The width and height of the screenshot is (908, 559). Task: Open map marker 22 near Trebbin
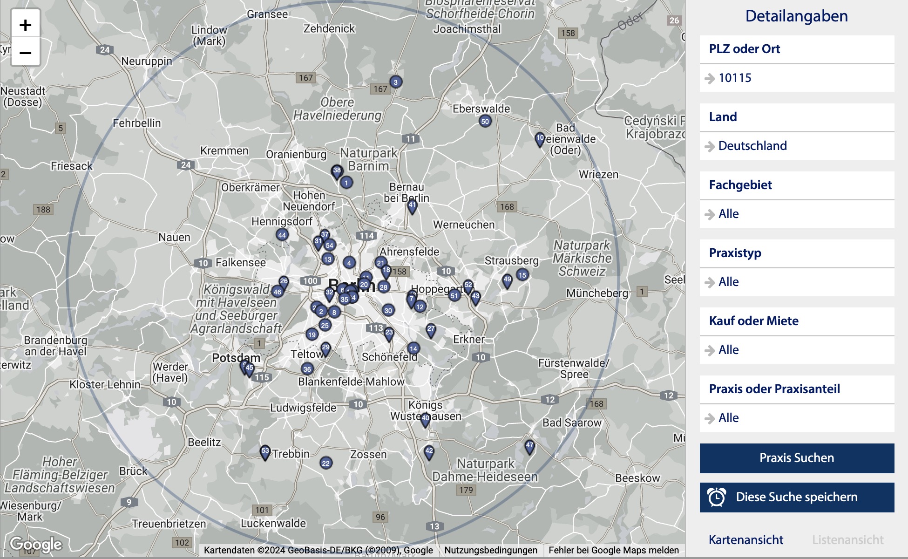325,463
